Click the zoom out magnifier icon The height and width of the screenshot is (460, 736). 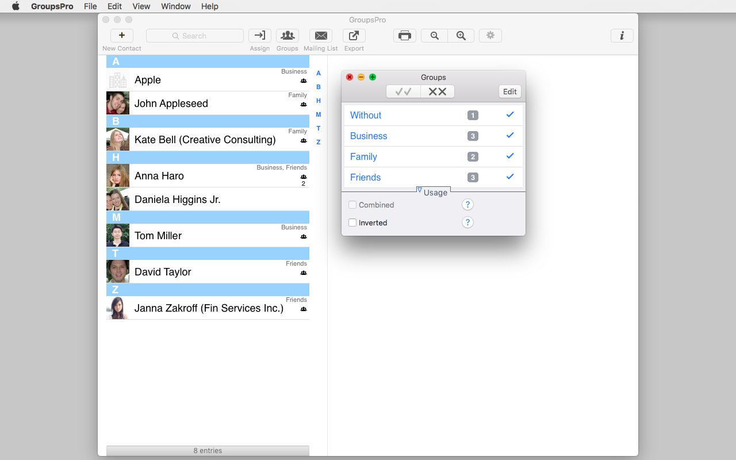(x=435, y=36)
